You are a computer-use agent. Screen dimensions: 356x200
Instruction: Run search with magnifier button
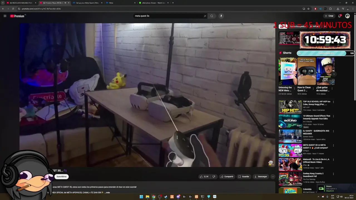click(212, 16)
